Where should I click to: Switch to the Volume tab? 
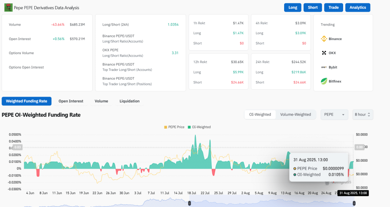pyautogui.click(x=101, y=101)
